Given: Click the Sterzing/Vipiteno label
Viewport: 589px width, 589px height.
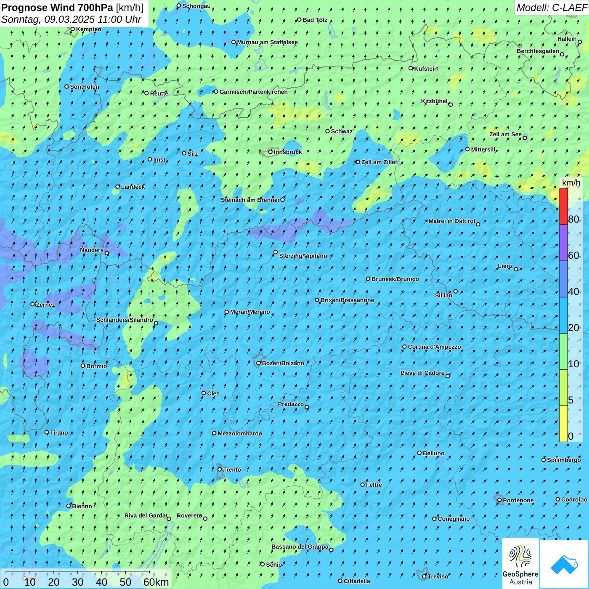Looking at the screenshot, I should [x=303, y=256].
